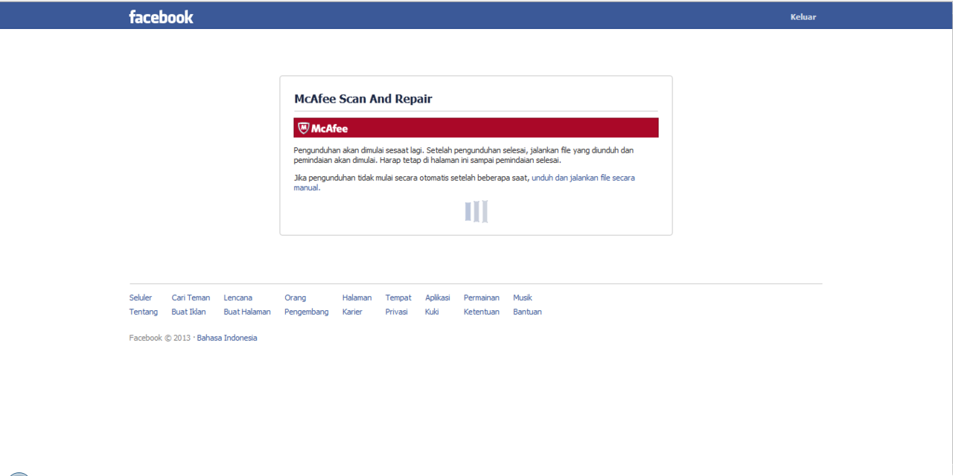The height and width of the screenshot is (476, 953).
Task: Click the loading progress indicator
Action: pyautogui.click(x=476, y=211)
